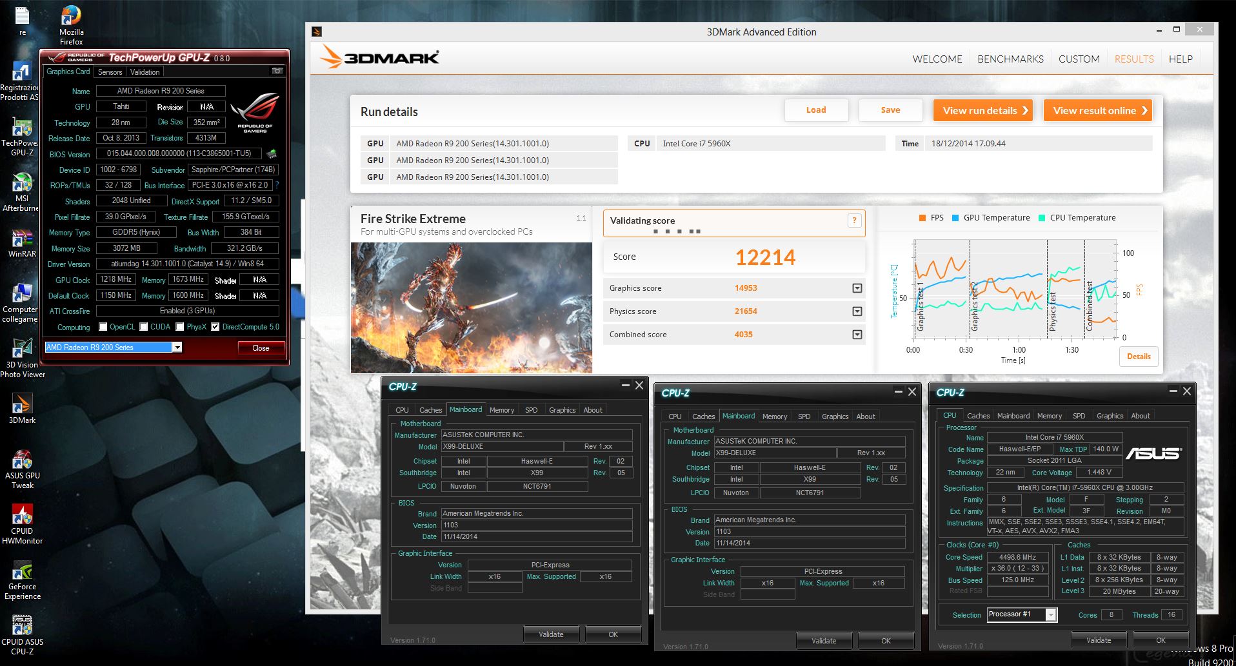1236x666 pixels.
Task: Click GPU-Z screenshot camera icon
Action: tap(277, 71)
